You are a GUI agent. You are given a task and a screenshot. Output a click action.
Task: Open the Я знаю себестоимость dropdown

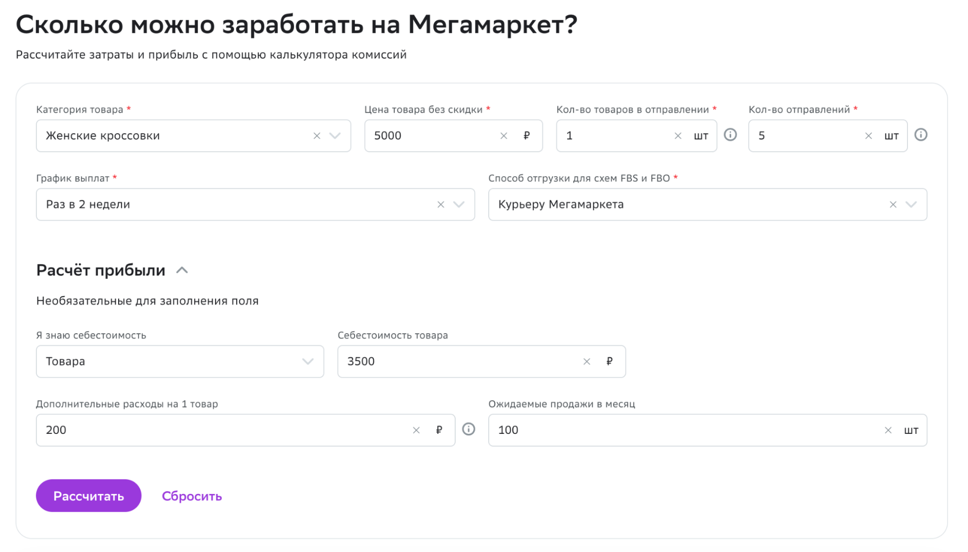pyautogui.click(x=180, y=362)
